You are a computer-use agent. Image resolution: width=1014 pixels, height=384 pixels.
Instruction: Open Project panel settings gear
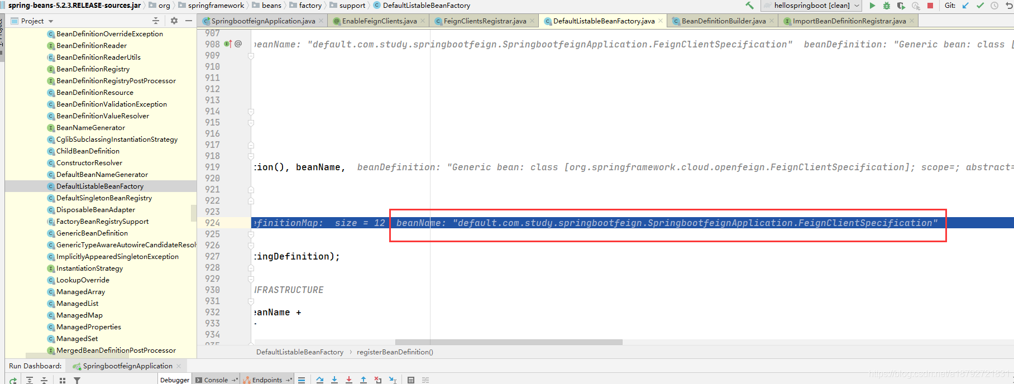click(x=174, y=21)
